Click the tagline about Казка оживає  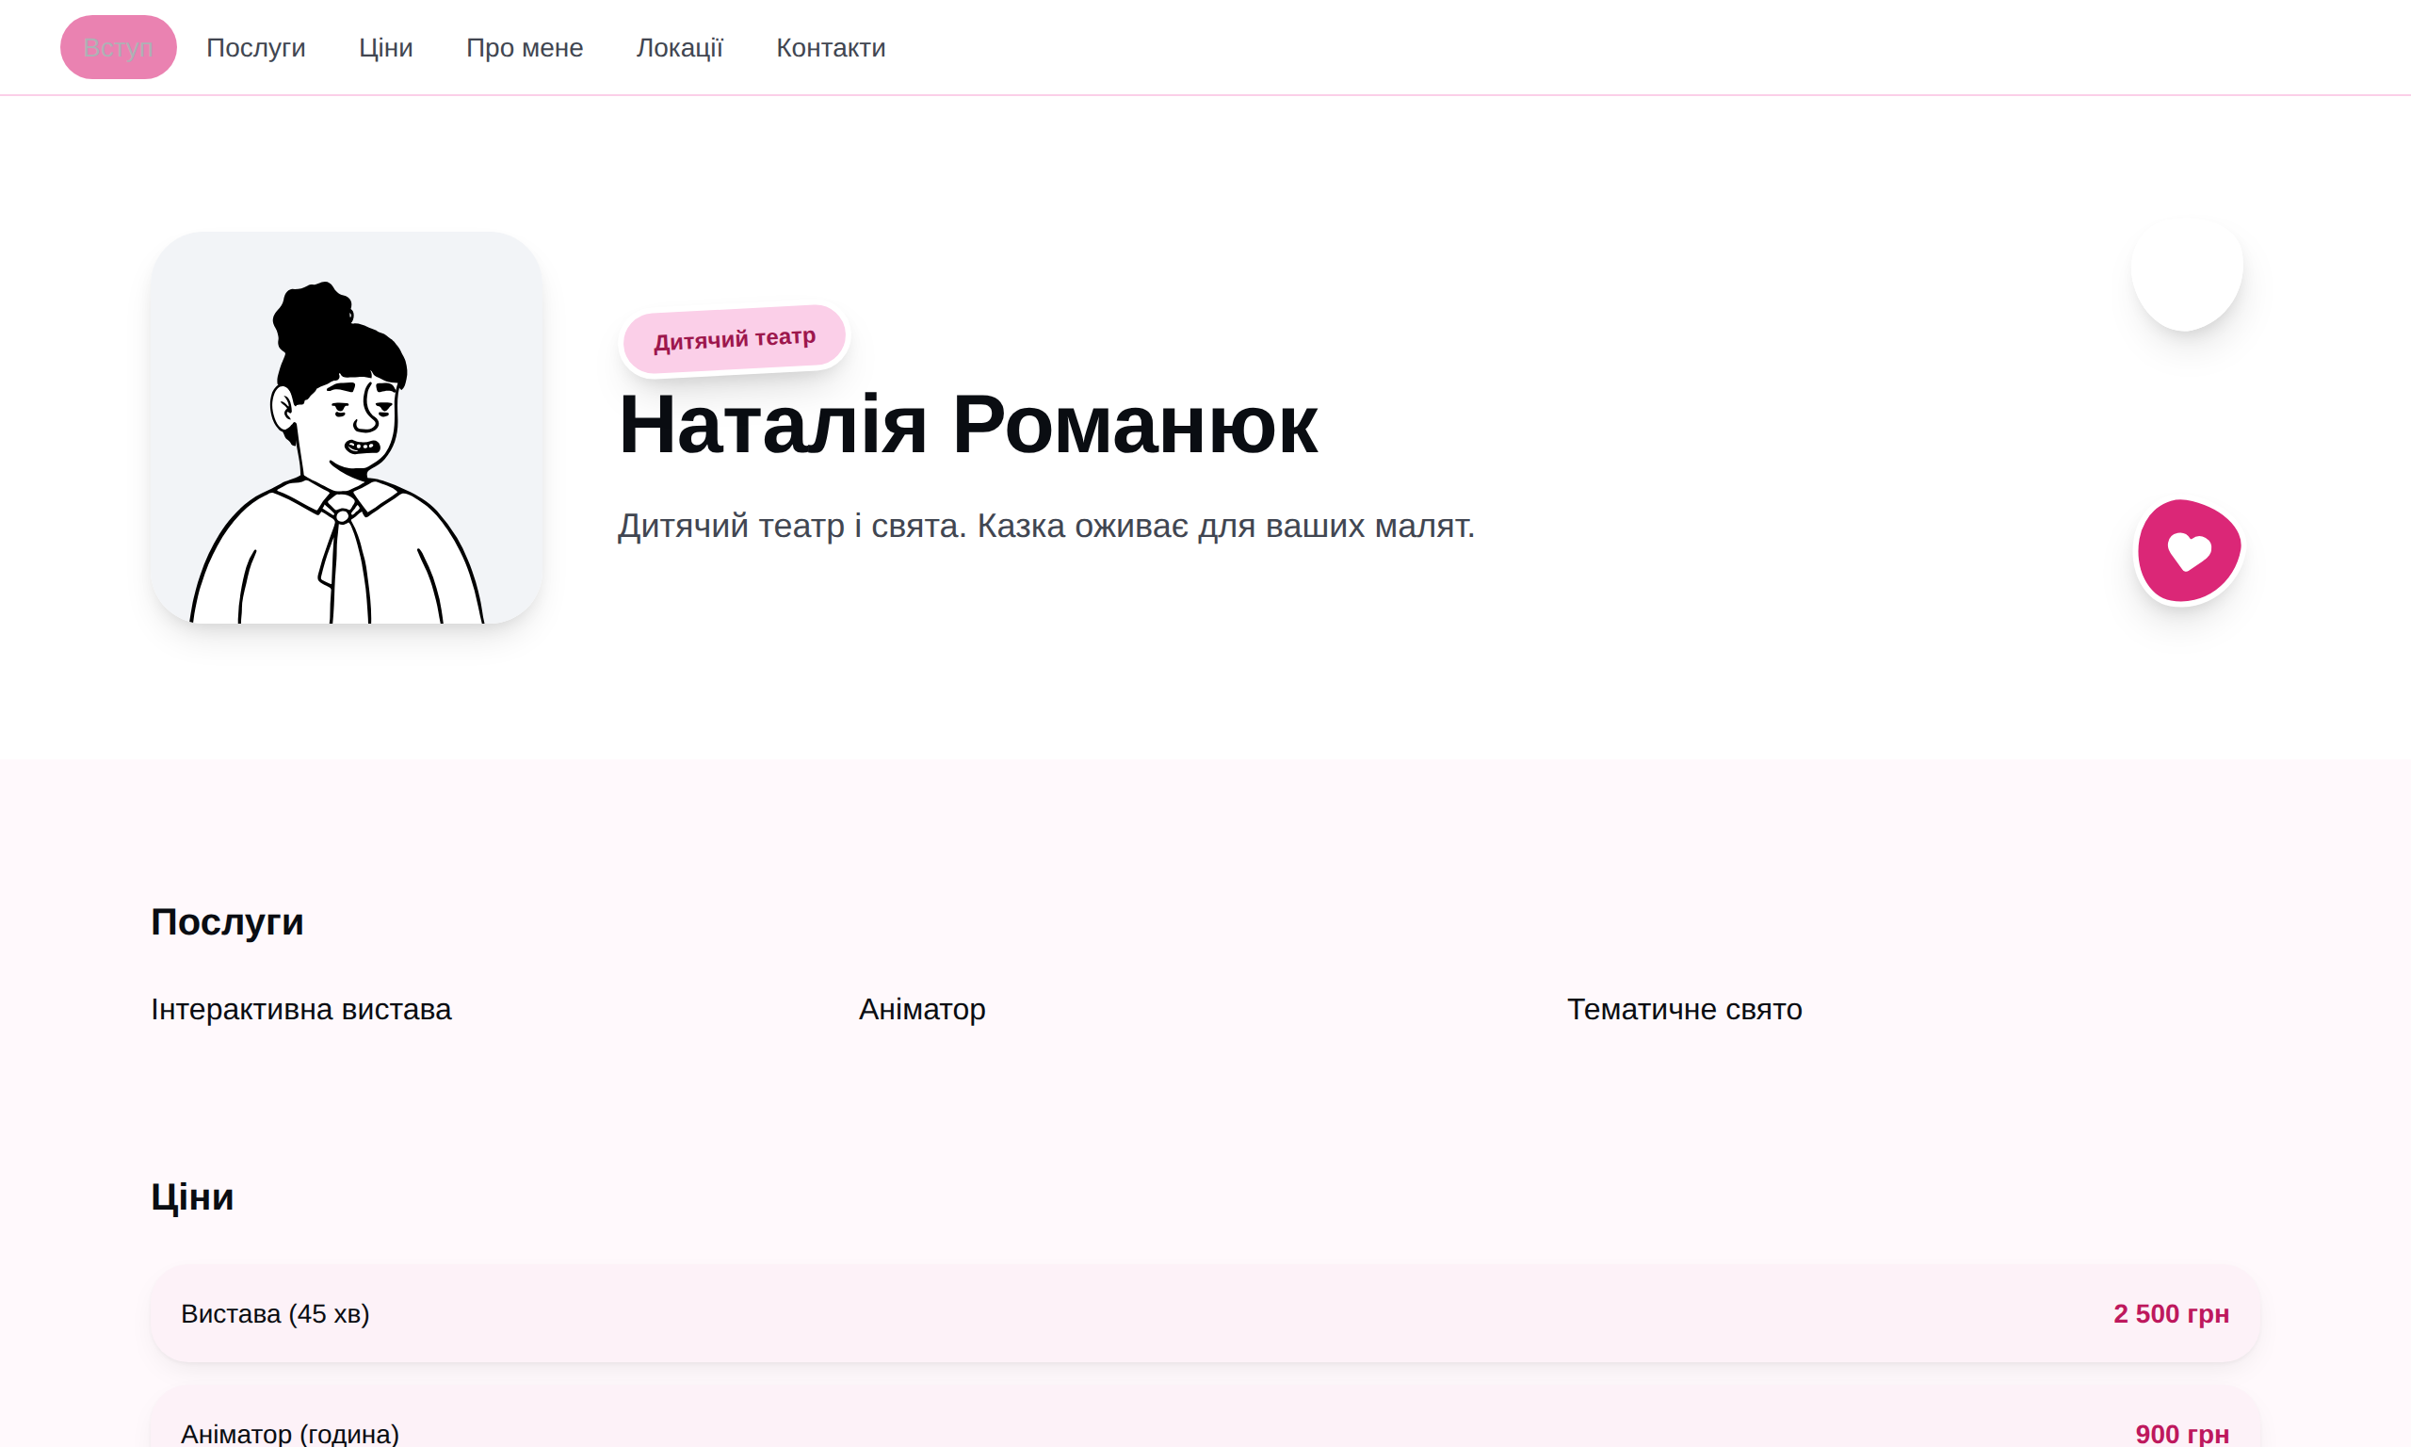1045,526
